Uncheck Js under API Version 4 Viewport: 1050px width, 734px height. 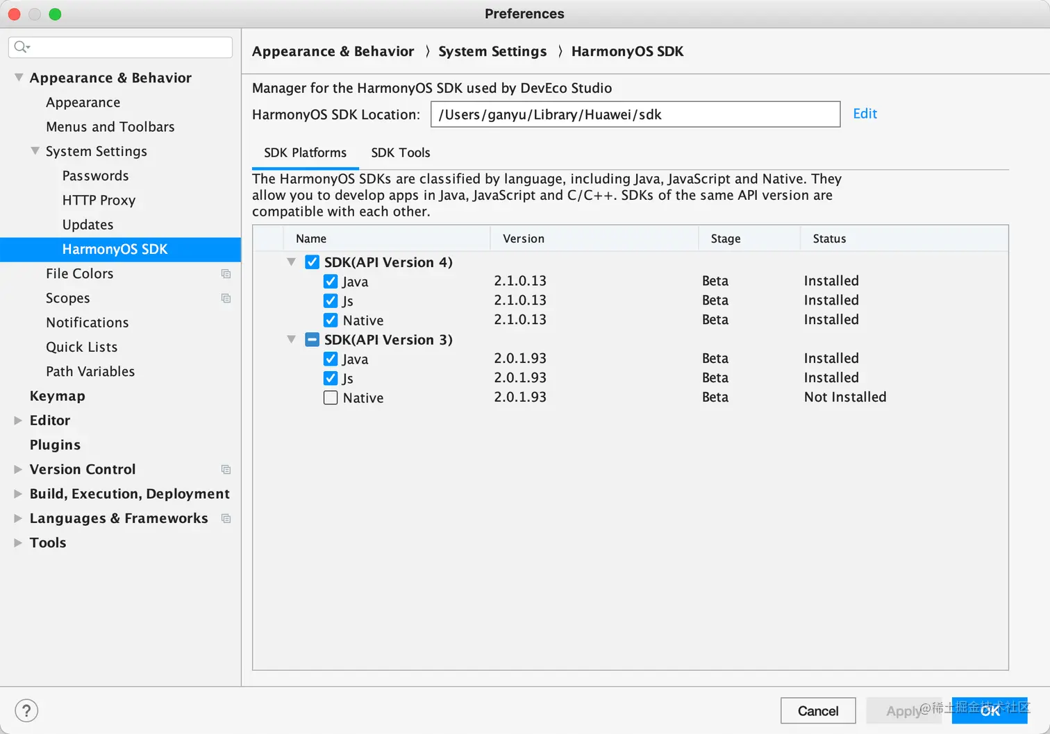331,301
